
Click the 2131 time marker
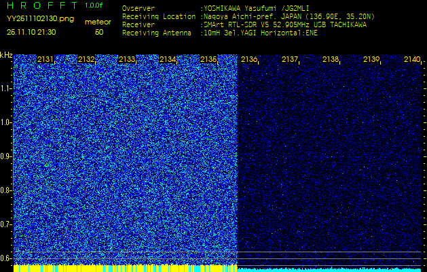click(45, 59)
